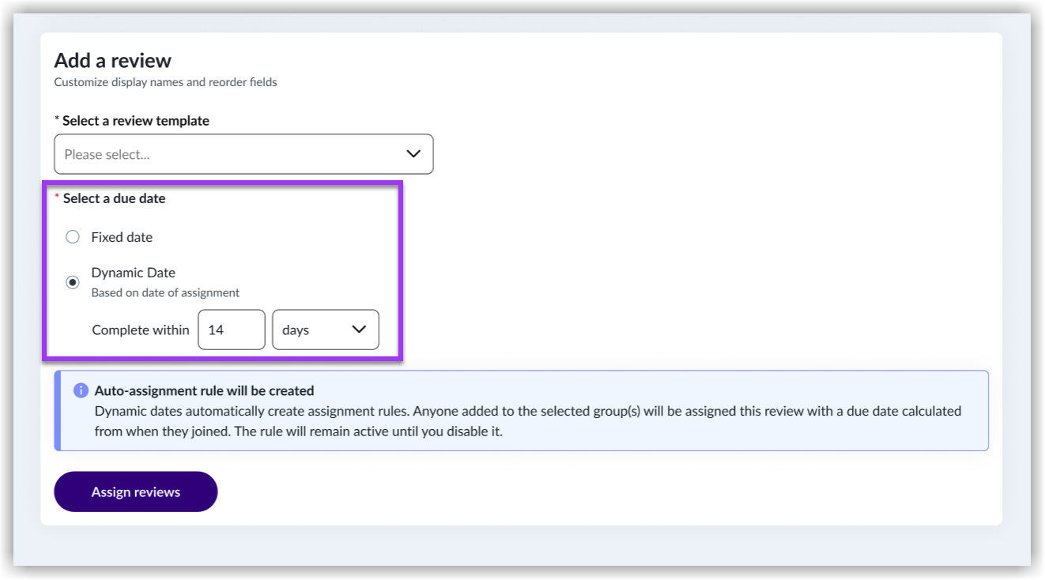Click the 'Add a review' heading
The width and height of the screenshot is (1045, 580).
[x=112, y=61]
